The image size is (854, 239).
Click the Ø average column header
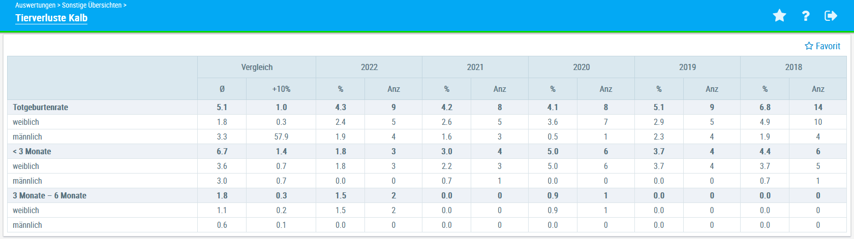click(222, 89)
